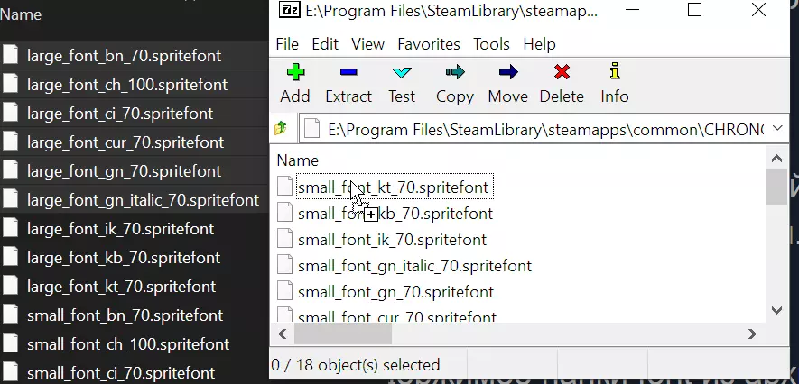This screenshot has width=799, height=384.
Task: Click the Copy toolbar icon
Action: tap(455, 73)
